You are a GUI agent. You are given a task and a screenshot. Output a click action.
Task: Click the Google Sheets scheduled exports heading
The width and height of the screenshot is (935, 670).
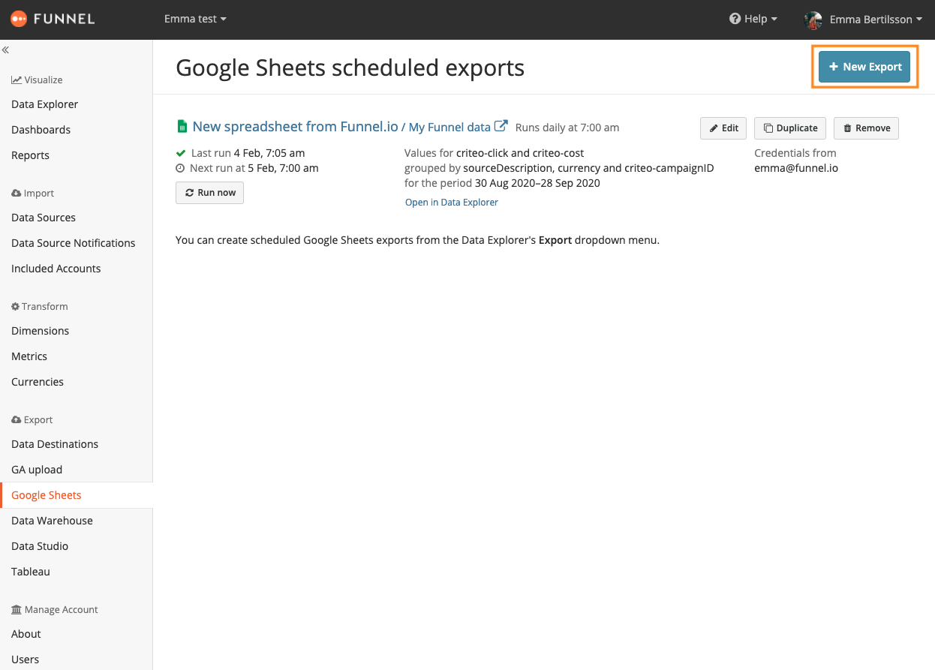click(x=350, y=68)
